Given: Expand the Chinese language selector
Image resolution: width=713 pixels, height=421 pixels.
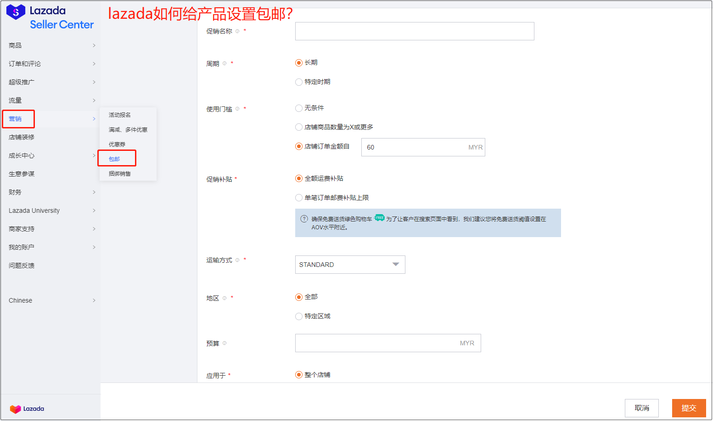Looking at the screenshot, I should [51, 300].
